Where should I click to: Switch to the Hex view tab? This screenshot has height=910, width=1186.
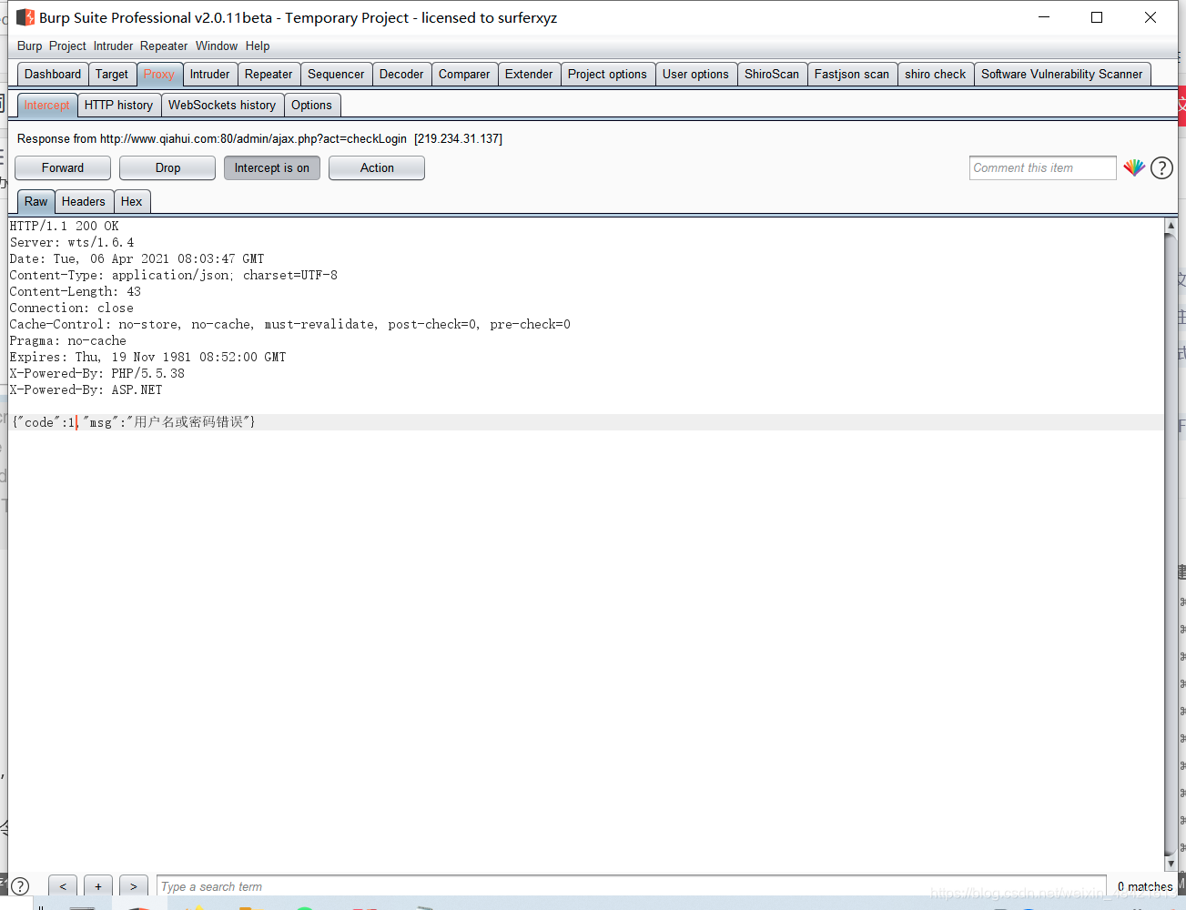pyautogui.click(x=132, y=201)
